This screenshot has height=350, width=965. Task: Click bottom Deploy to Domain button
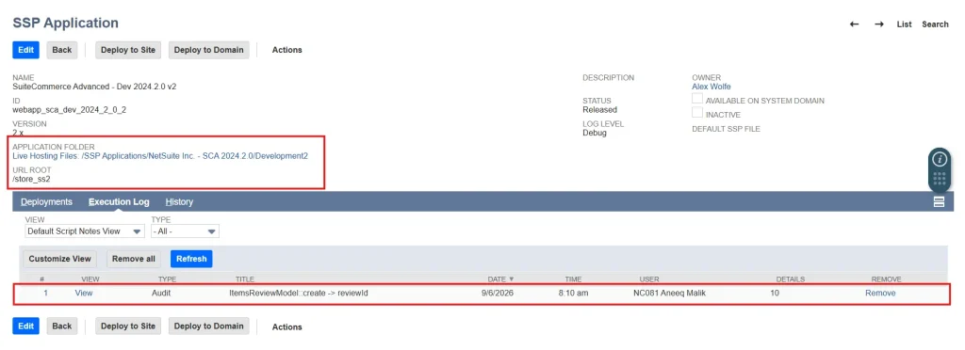click(x=208, y=326)
